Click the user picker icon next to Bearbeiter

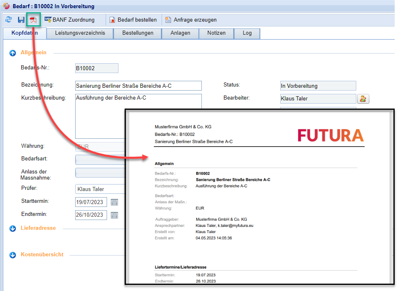pyautogui.click(x=363, y=98)
